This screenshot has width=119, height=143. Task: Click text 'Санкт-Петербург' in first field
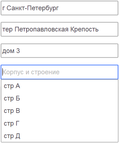[x=33, y=8]
